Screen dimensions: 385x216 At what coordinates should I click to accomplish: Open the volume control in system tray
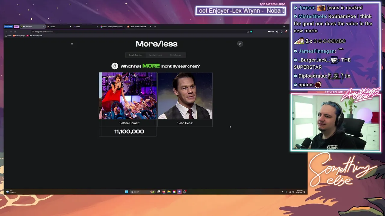click(293, 192)
